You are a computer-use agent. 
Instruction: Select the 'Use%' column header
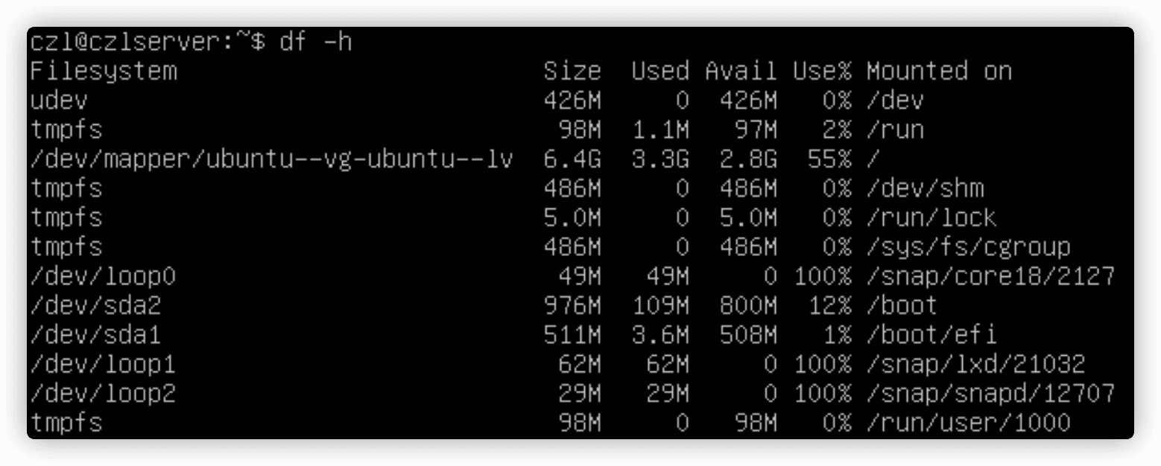(x=822, y=71)
